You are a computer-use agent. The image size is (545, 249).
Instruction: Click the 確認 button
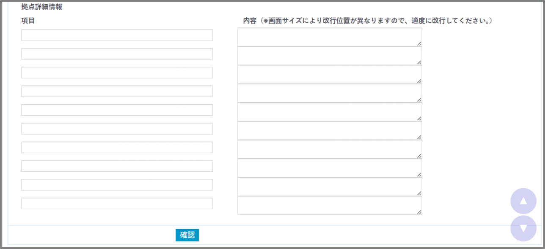187,235
